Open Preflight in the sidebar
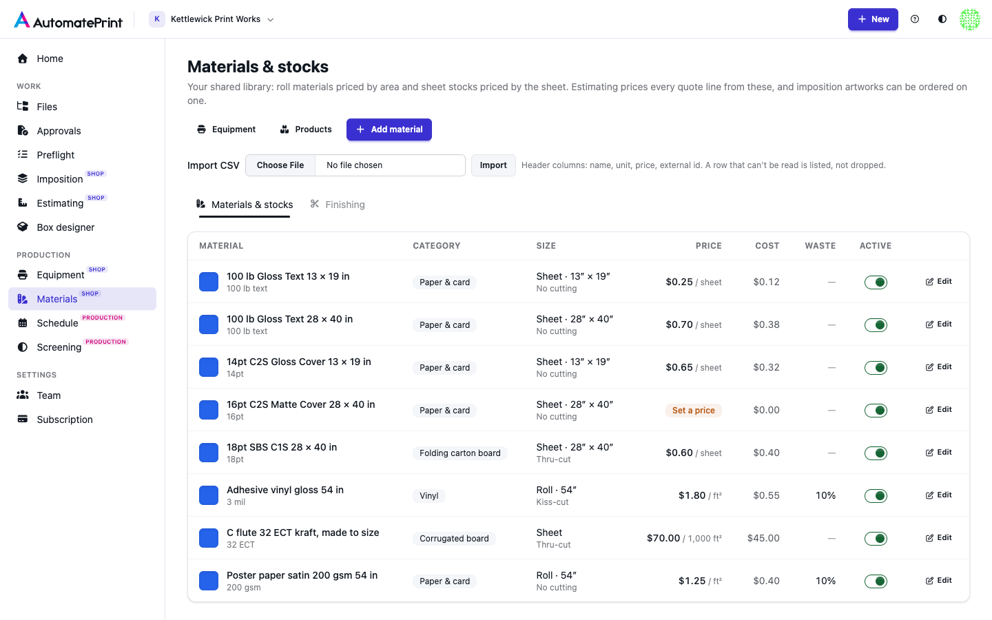Viewport: 992px width, 620px height. (83, 155)
